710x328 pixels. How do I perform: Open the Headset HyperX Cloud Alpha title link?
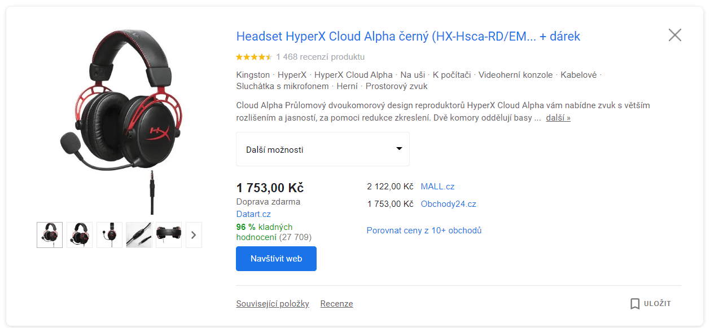pyautogui.click(x=408, y=37)
